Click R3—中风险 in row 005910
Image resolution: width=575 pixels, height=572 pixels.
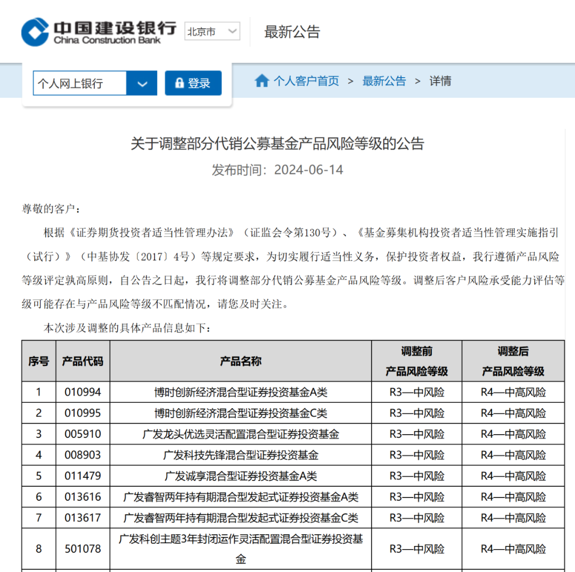416,434
